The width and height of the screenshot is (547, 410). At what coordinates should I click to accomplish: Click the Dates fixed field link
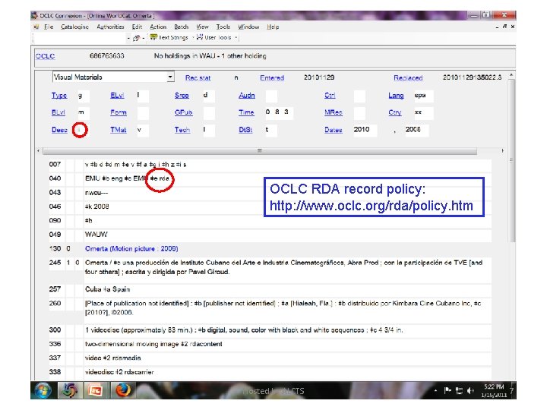[334, 130]
